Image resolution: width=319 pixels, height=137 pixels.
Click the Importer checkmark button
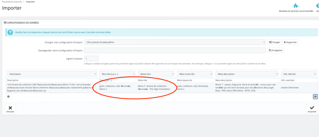312,109
